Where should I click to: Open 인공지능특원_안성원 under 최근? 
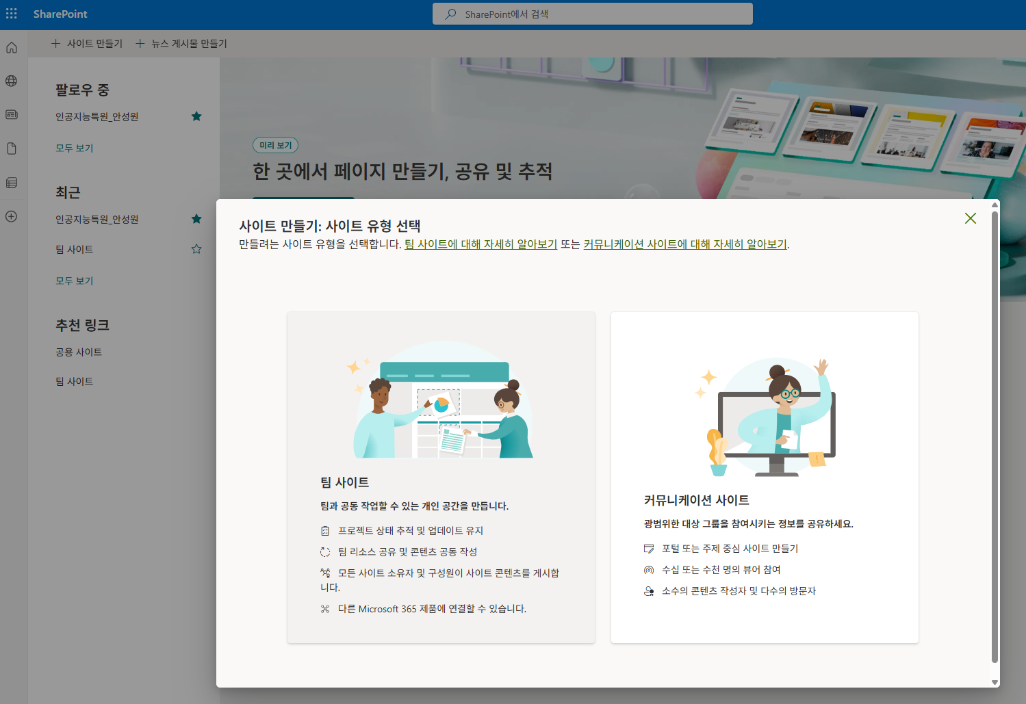97,219
